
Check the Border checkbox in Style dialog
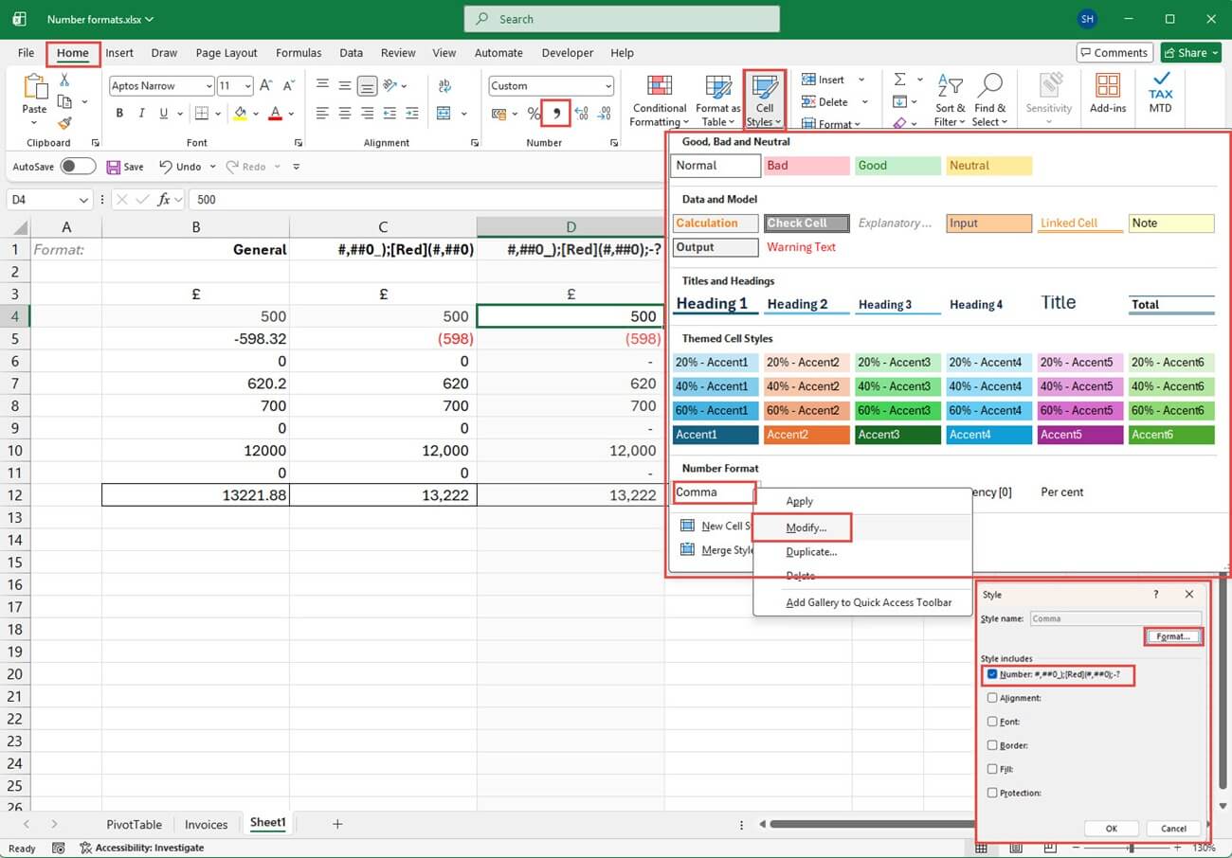pyautogui.click(x=992, y=745)
